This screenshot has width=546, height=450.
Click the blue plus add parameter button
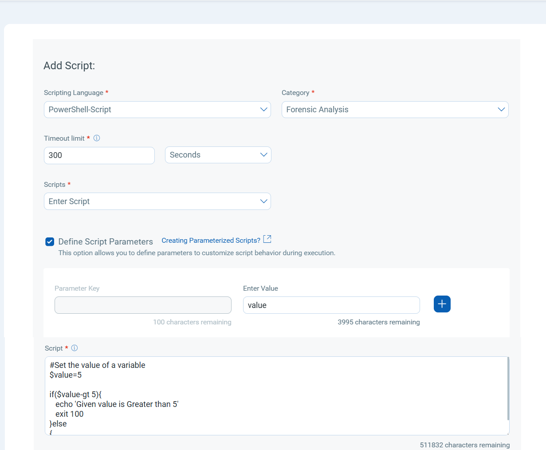coord(442,304)
